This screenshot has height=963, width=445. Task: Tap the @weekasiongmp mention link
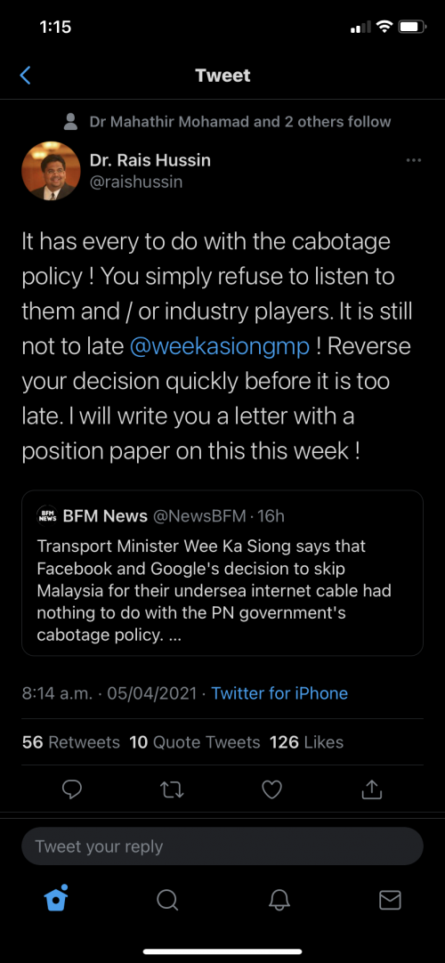click(220, 346)
